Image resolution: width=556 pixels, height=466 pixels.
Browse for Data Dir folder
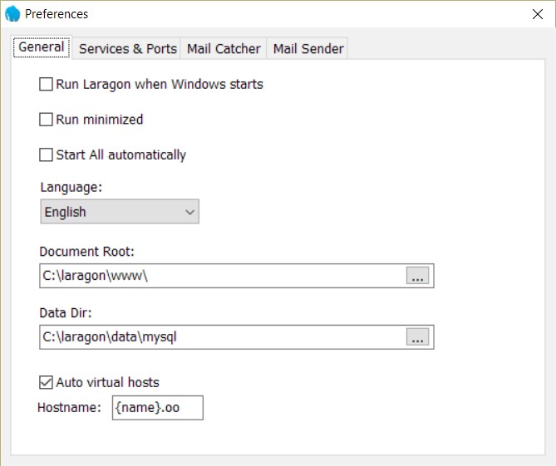[418, 337]
